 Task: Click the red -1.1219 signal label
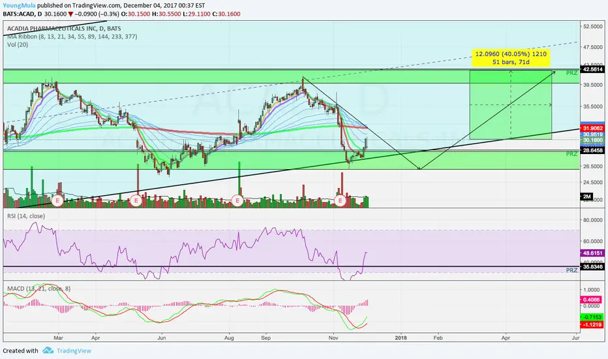click(x=592, y=324)
